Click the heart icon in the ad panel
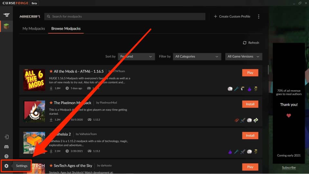Viewport: 309px width, 174px height. click(289, 116)
